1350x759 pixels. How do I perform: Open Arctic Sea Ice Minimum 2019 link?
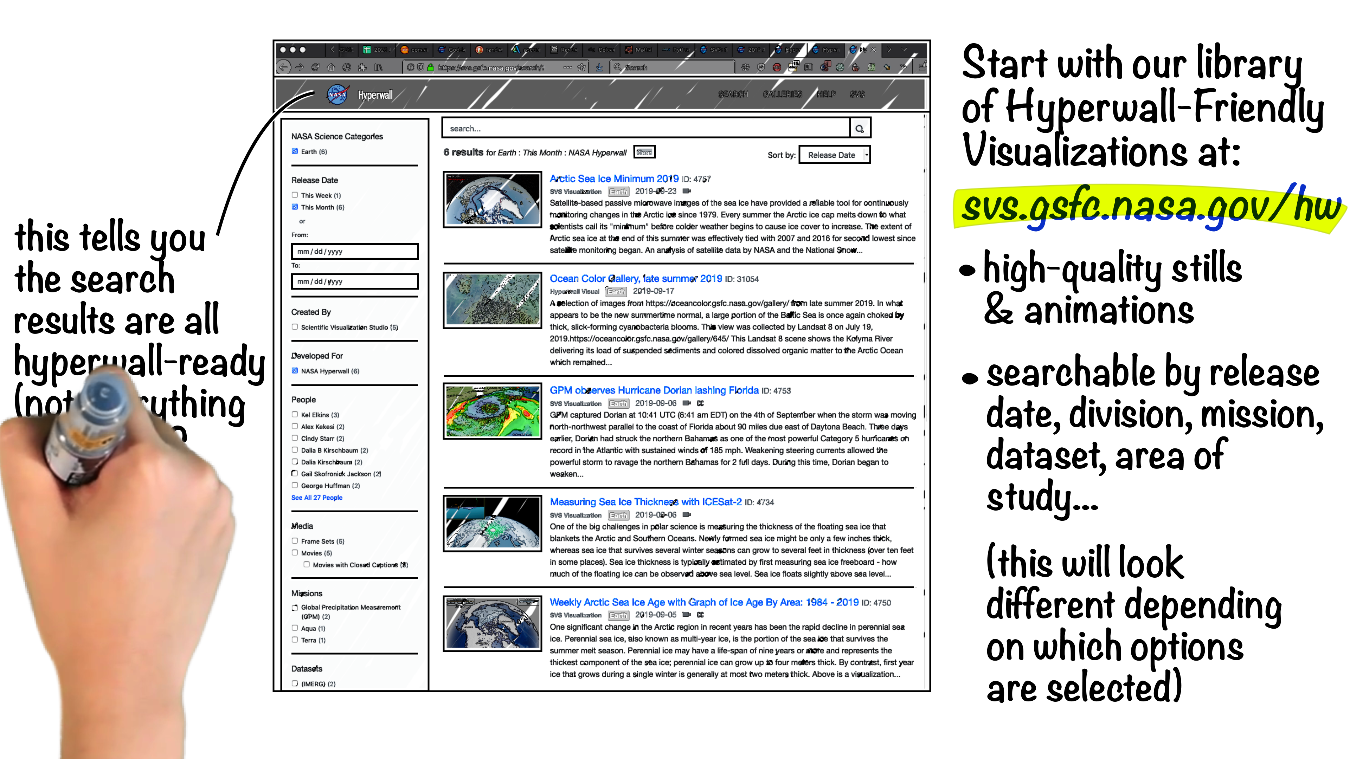coord(614,179)
